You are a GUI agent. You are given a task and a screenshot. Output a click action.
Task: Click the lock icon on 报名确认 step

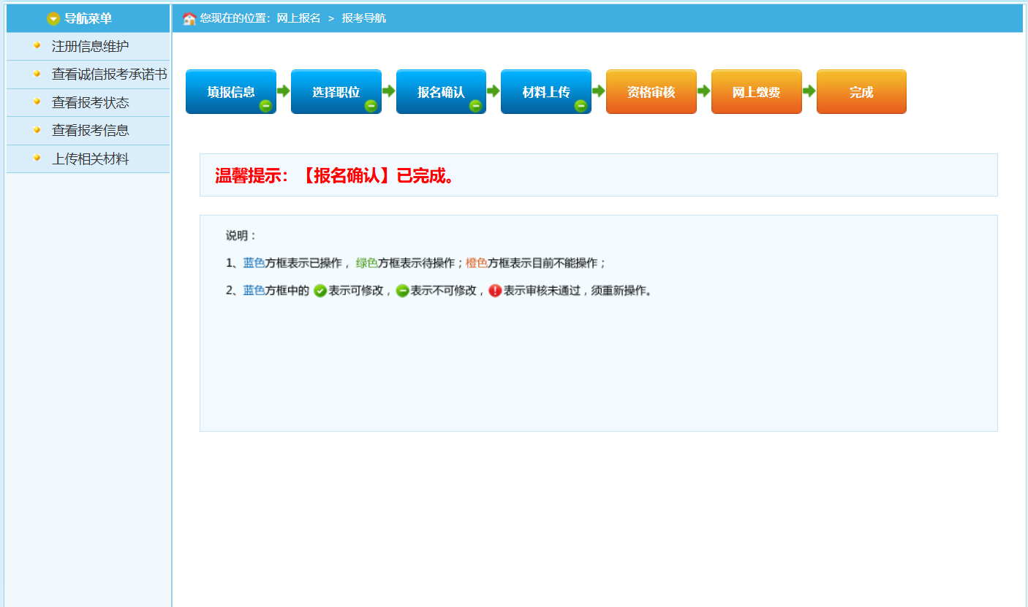475,106
